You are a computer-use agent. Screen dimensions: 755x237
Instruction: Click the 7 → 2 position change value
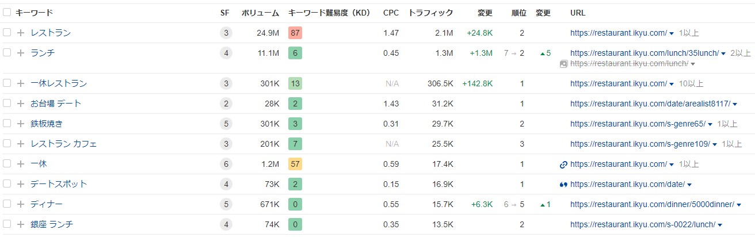(x=514, y=53)
